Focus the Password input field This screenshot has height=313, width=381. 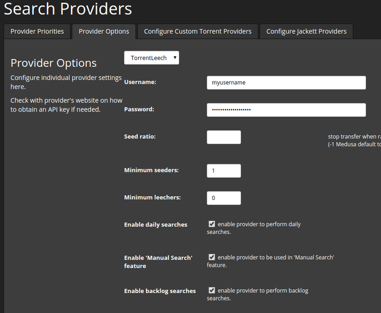coord(286,110)
